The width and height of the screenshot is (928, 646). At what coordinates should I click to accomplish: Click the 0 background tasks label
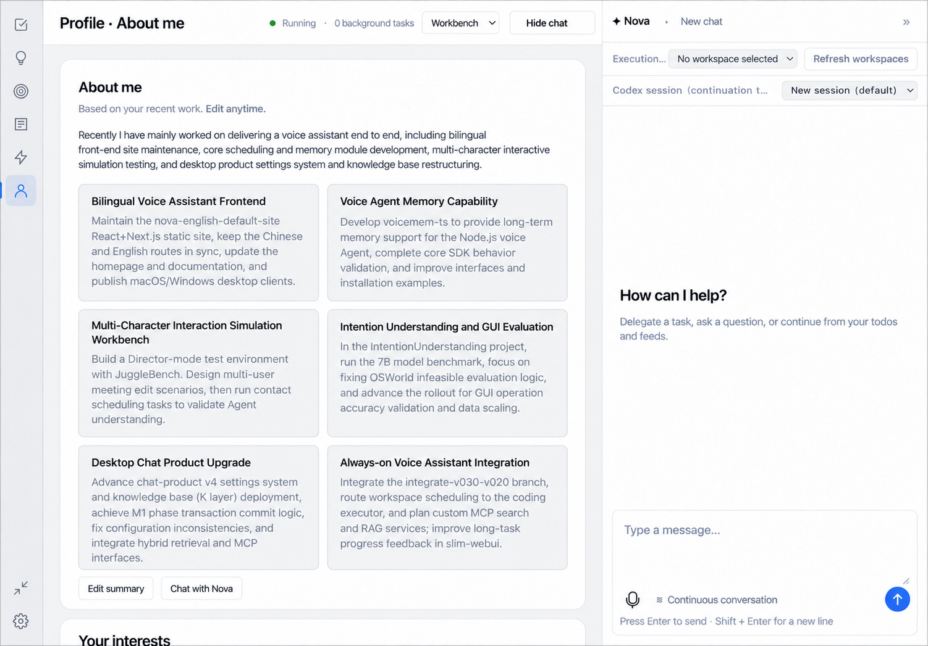pyautogui.click(x=374, y=23)
